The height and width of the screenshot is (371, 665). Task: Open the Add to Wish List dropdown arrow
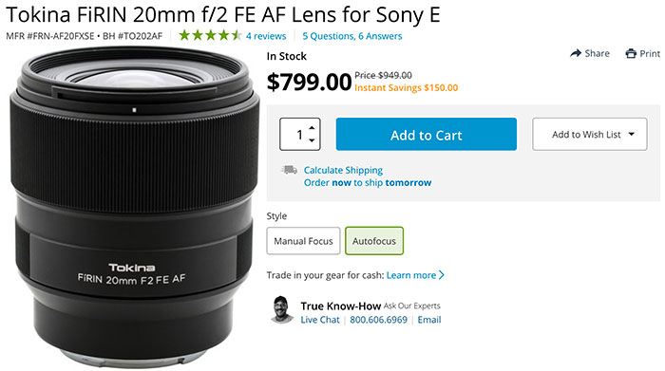tap(632, 134)
